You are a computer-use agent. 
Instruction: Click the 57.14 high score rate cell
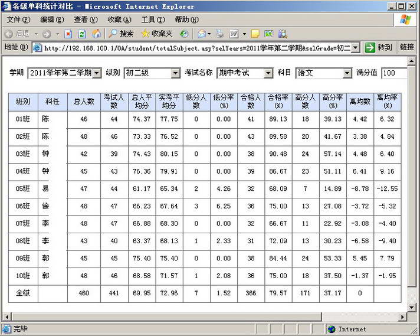(x=333, y=154)
